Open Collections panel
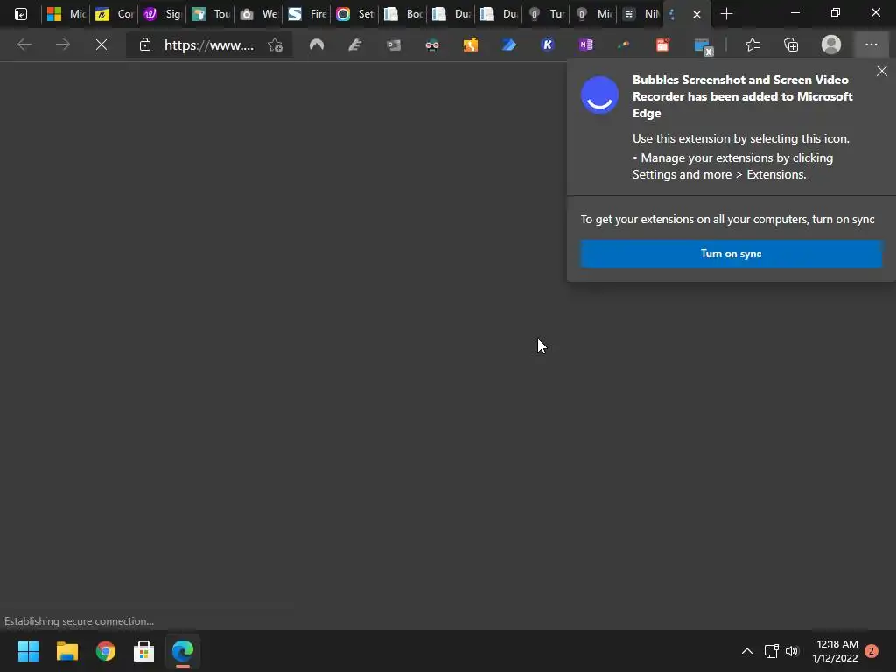Screen dimensions: 896x672 tap(791, 45)
